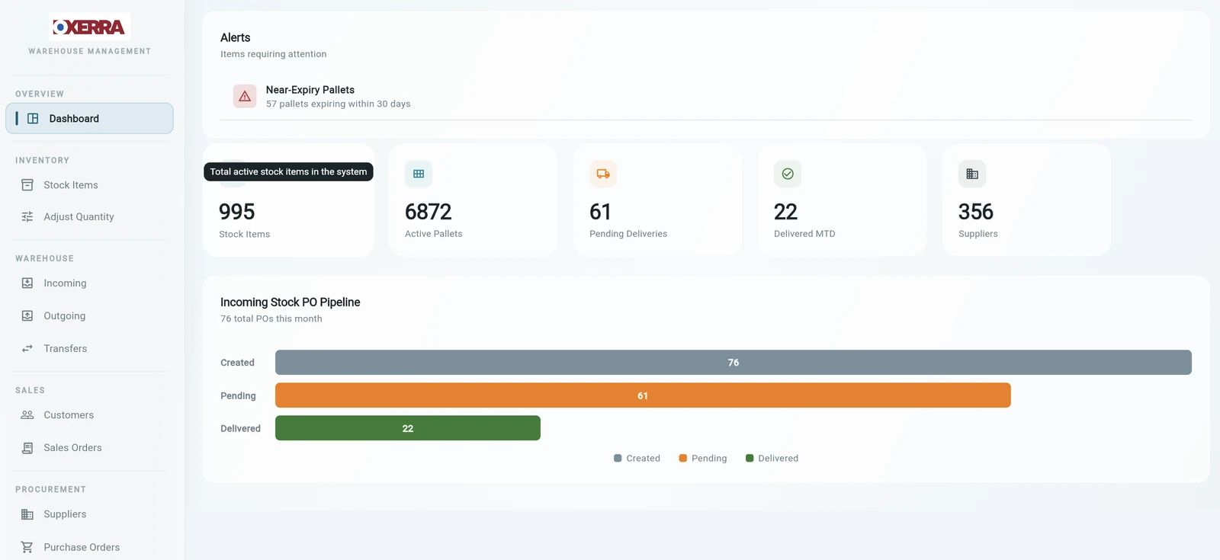The image size is (1220, 560).
Task: Click the Adjust Quantity sliders icon
Action: pos(27,216)
